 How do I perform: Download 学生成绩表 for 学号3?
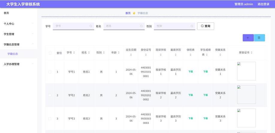(x=206, y=118)
